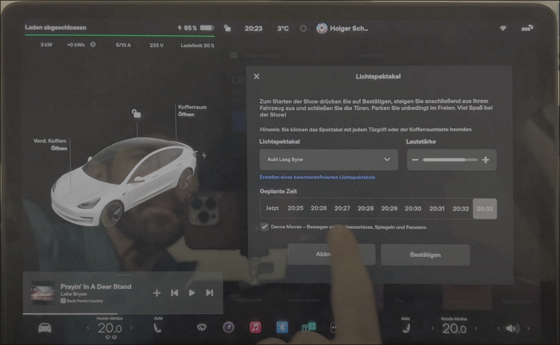The image size is (560, 345).
Task: Skip to previous track
Action: click(174, 293)
